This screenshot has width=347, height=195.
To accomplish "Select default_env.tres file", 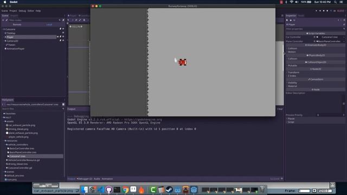I will [15, 175].
